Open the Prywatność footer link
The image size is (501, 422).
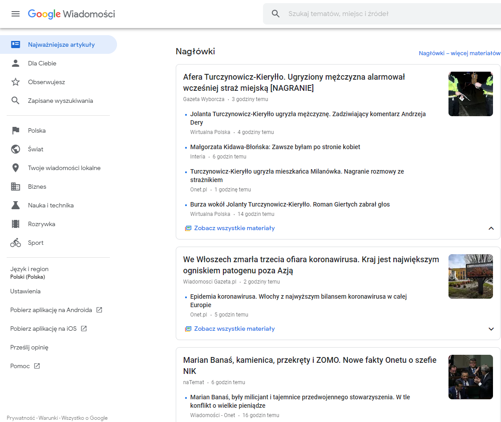pos(21,418)
